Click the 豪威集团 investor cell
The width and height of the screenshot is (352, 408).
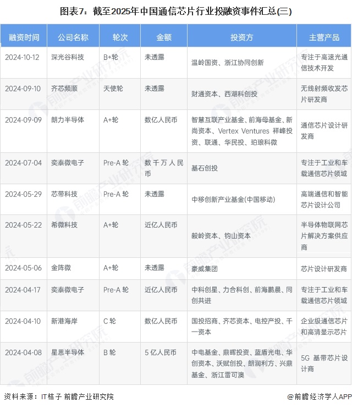click(x=205, y=269)
